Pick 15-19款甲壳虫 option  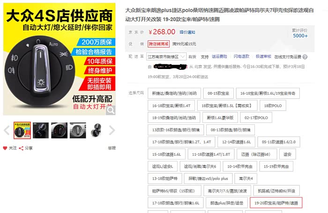pyautogui.click(x=276, y=166)
